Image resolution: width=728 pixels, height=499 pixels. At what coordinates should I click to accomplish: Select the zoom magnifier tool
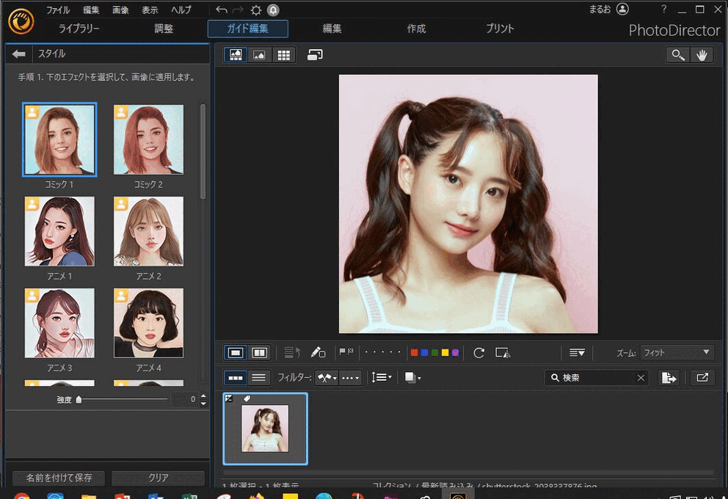point(677,55)
